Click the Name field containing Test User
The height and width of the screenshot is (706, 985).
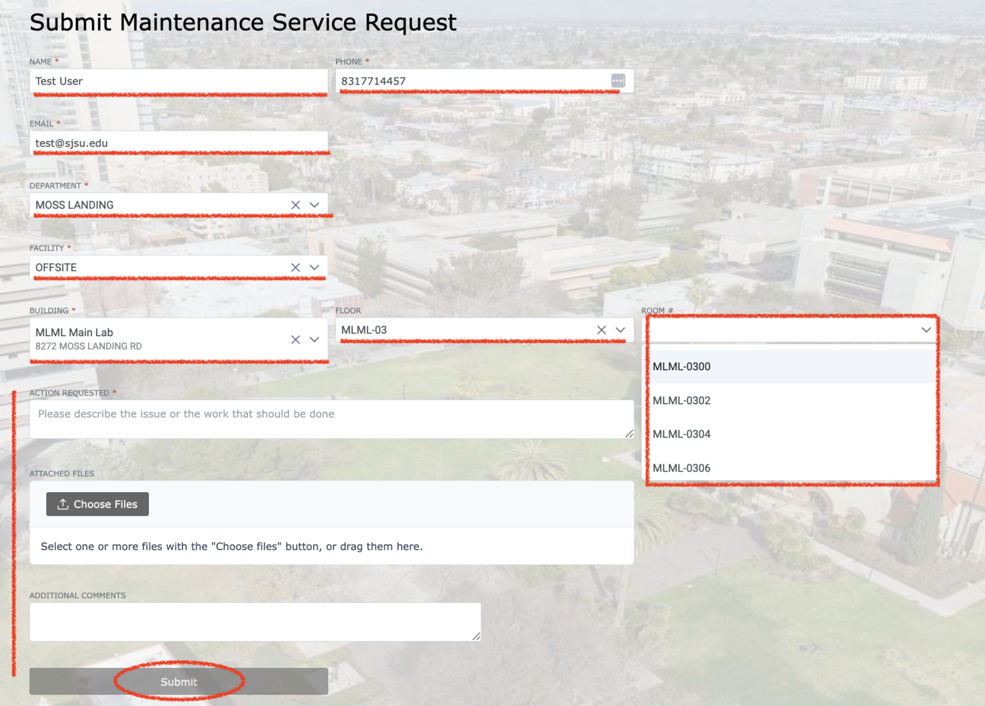(179, 81)
